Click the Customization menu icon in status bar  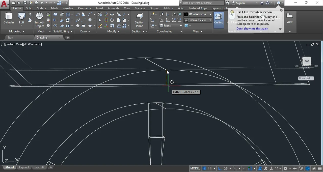click(319, 168)
